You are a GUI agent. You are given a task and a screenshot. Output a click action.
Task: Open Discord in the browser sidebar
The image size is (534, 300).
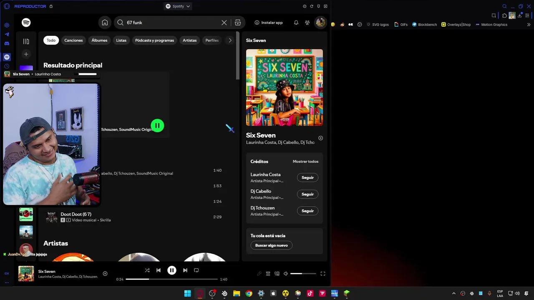[7, 43]
